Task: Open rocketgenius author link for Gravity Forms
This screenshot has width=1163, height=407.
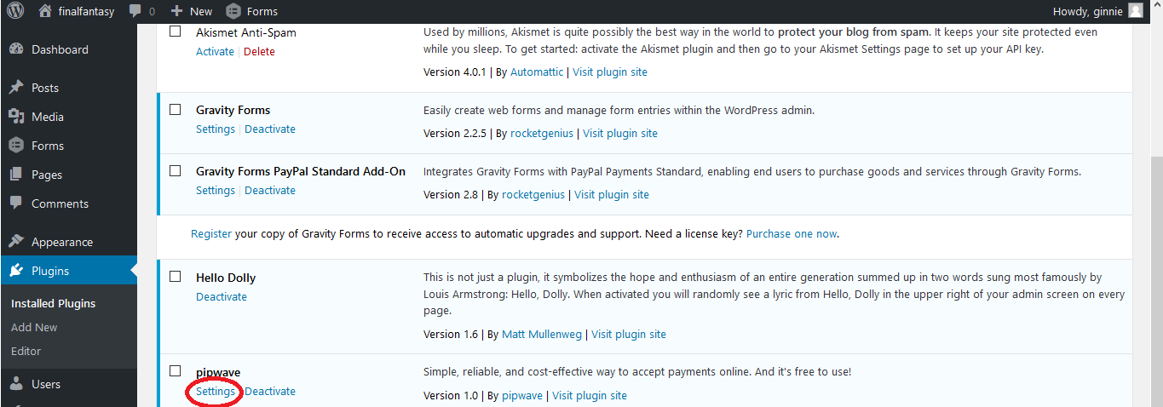Action: pyautogui.click(x=542, y=133)
